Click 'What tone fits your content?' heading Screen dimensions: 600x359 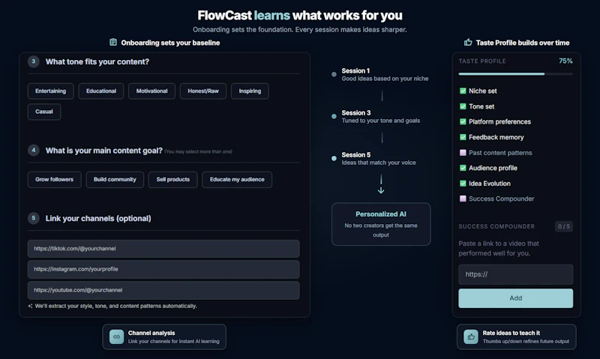[97, 61]
